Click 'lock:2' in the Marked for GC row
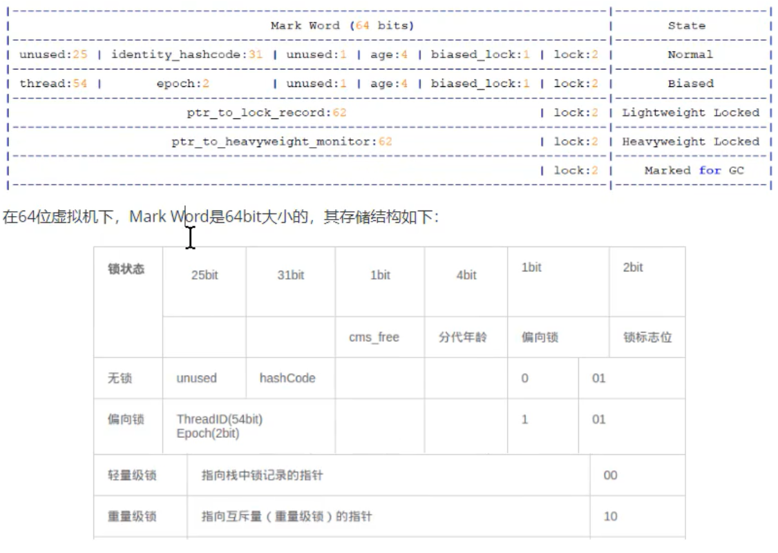 (576, 170)
